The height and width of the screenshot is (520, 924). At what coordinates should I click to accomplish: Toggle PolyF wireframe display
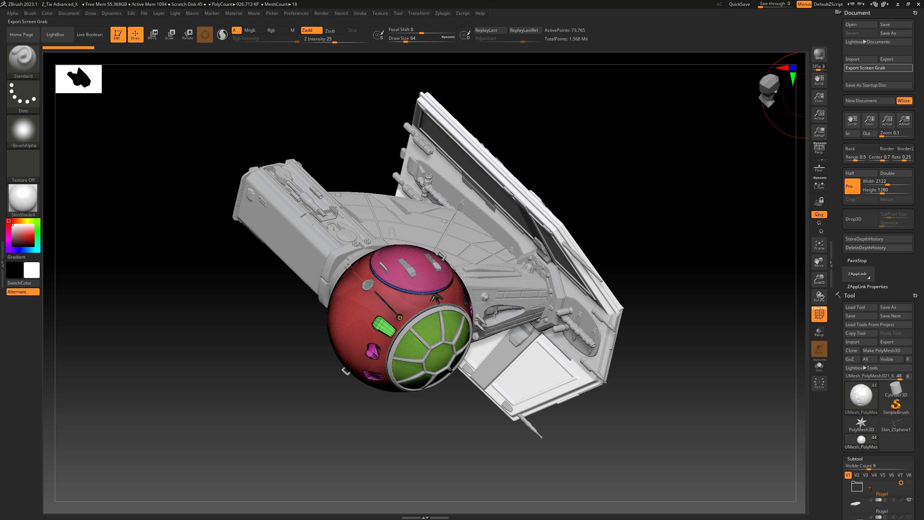[x=819, y=314]
